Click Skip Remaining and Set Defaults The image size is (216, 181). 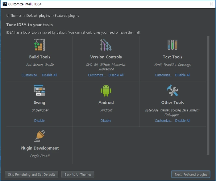click(x=31, y=175)
